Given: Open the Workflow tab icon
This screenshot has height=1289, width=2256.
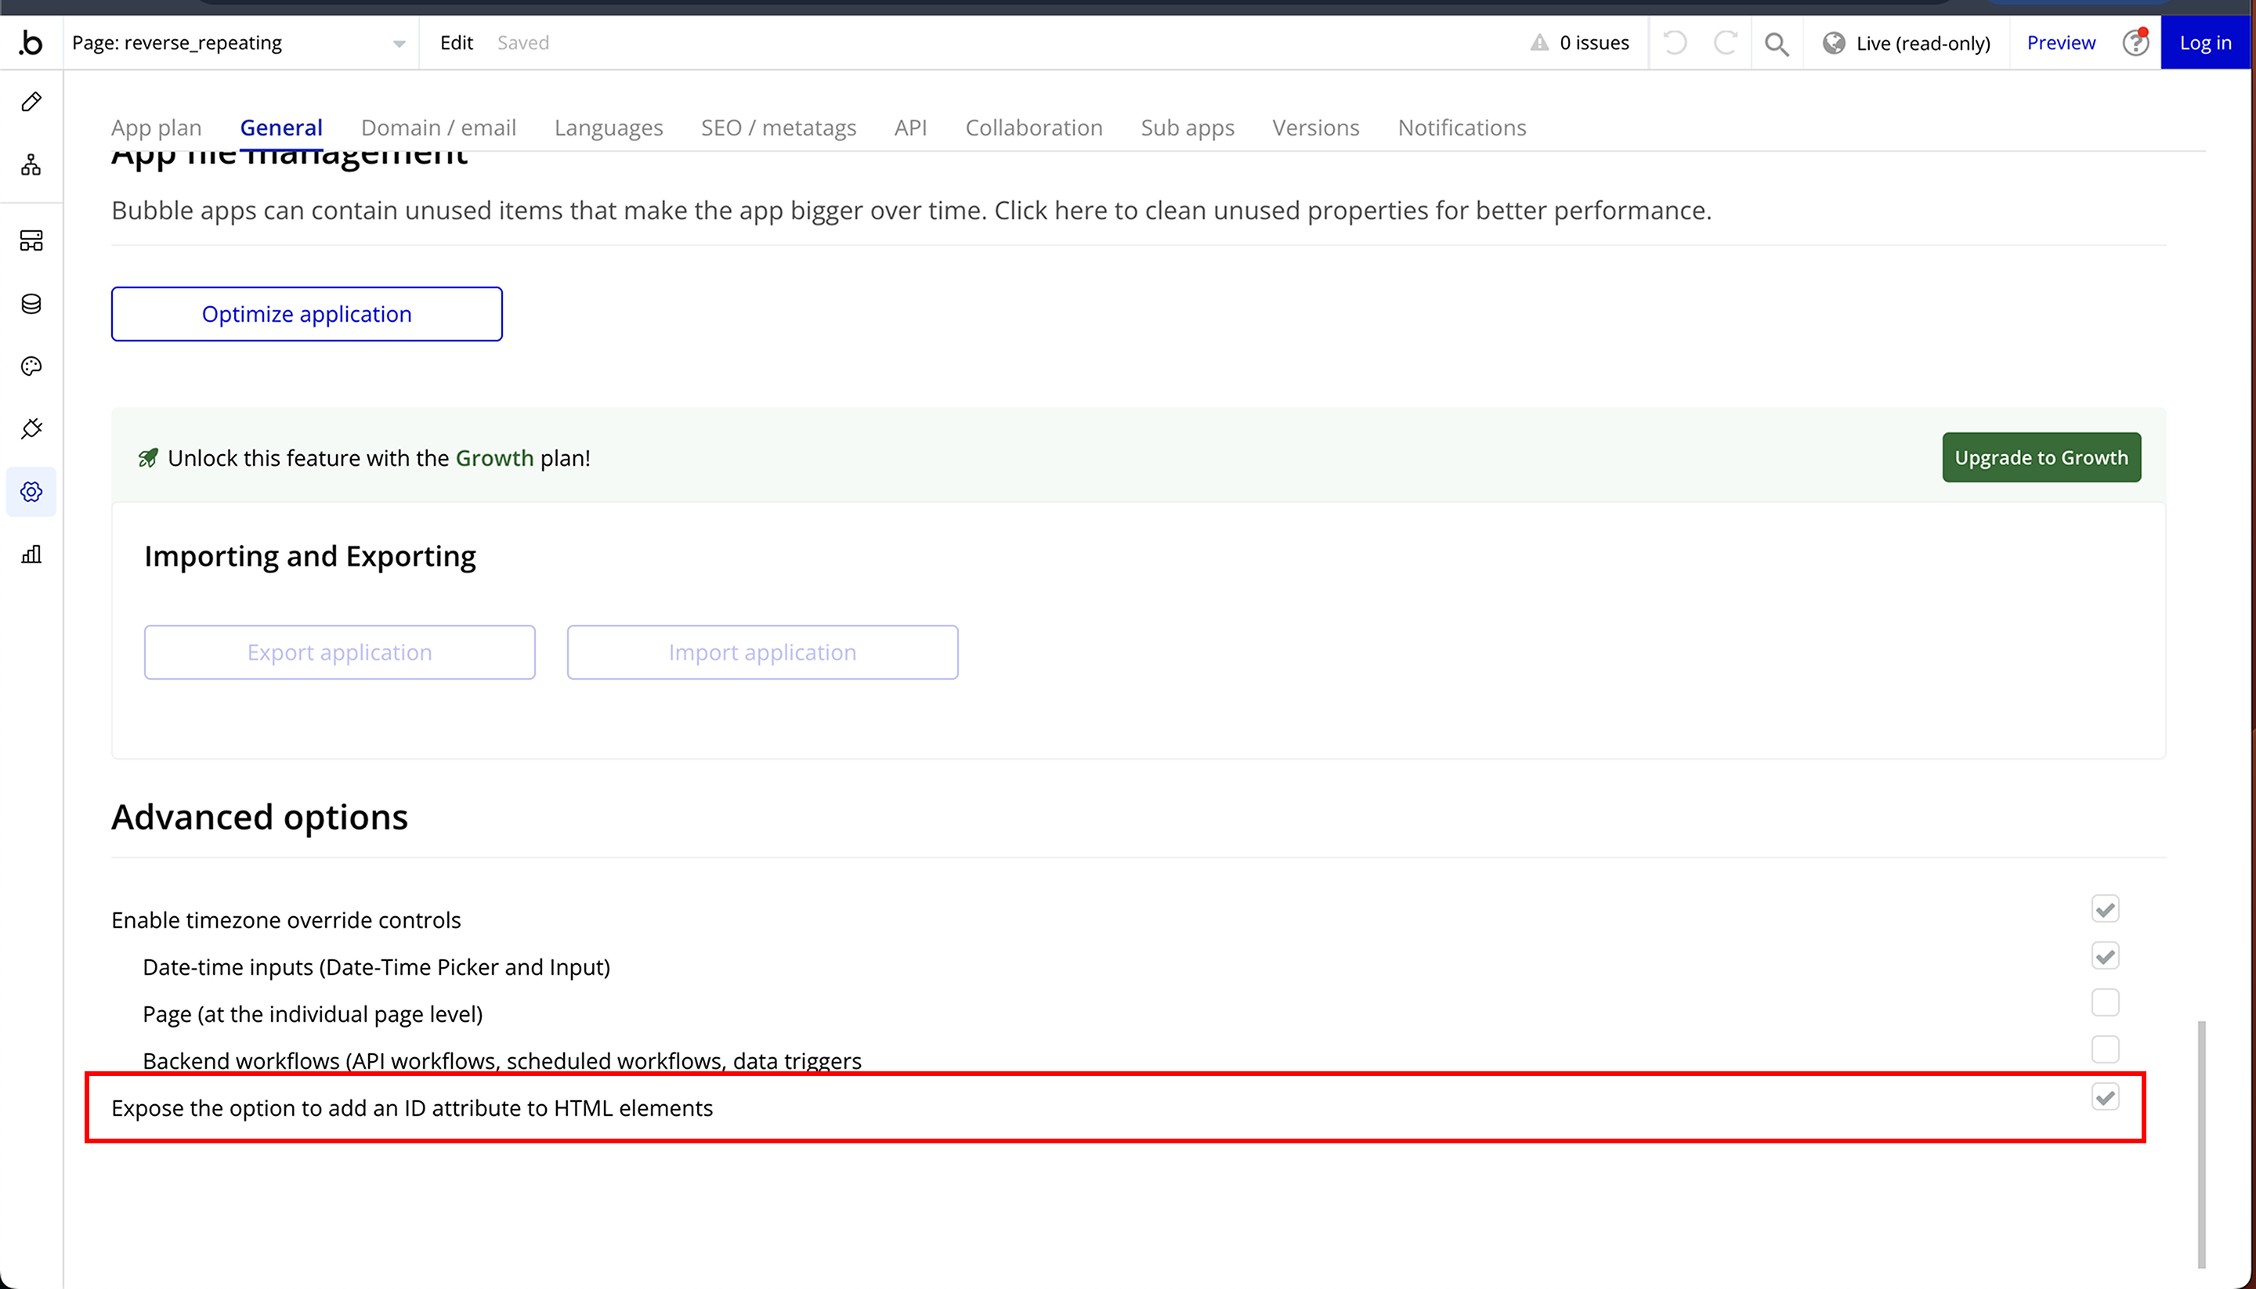Looking at the screenshot, I should pos(31,164).
